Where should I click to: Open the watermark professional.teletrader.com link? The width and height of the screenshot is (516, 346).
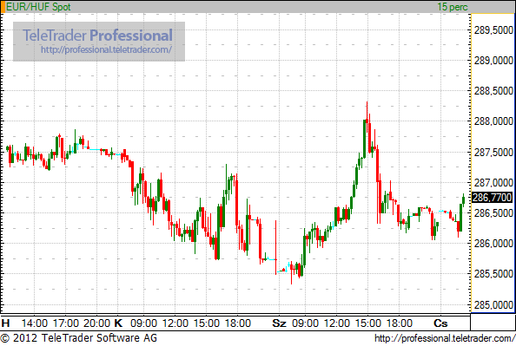click(106, 49)
